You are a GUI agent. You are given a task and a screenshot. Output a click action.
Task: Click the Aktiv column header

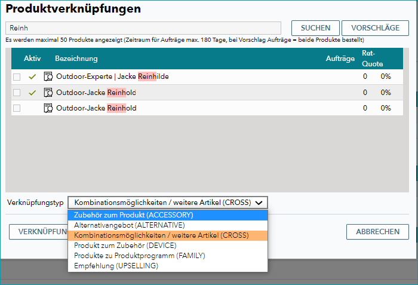32,59
